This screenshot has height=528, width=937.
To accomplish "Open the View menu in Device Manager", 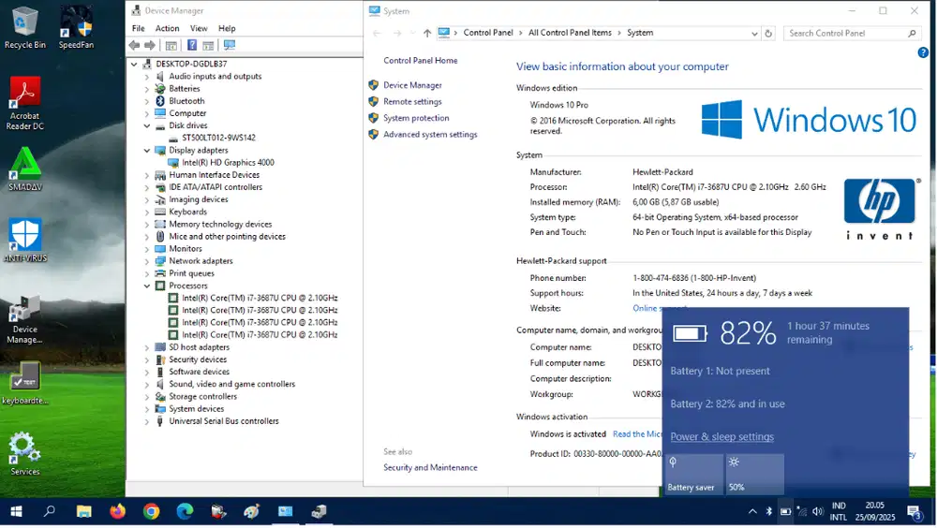I will pyautogui.click(x=199, y=29).
